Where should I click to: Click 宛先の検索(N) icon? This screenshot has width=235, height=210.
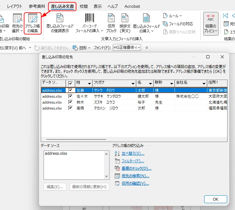117,176
